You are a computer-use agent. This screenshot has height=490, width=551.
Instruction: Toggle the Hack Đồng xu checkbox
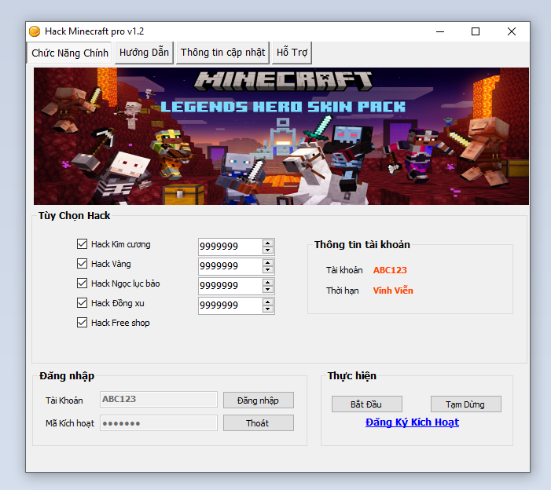tap(83, 303)
